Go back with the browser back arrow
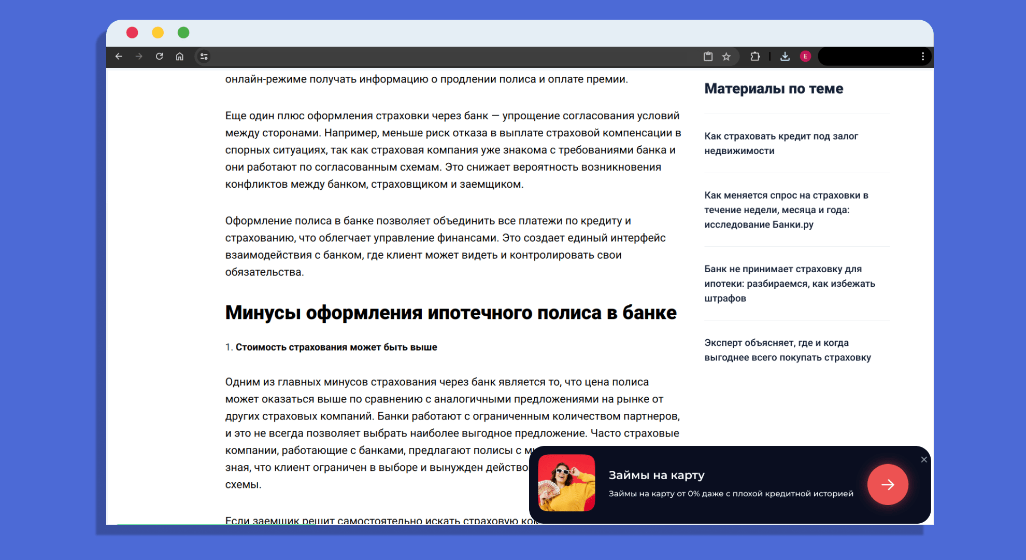The height and width of the screenshot is (560, 1026). (x=119, y=57)
